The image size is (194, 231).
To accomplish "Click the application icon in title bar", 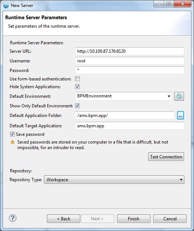I will pos(6,6).
